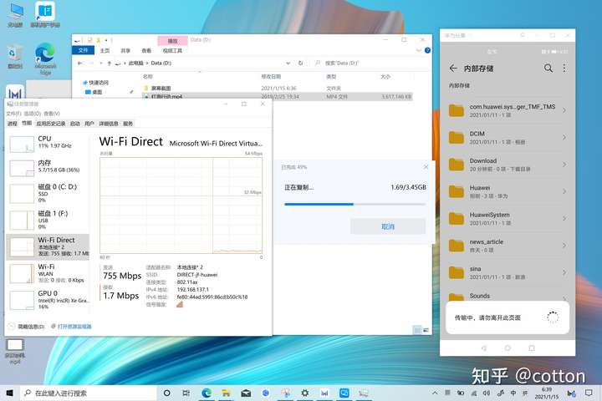
Task: Click taskbar search input field
Action: 89,393
